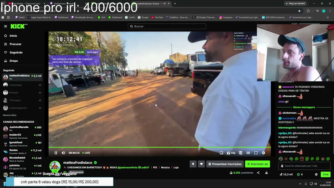Click the chat message input field
Screen dimensions: 334x188
click(x=305, y=166)
